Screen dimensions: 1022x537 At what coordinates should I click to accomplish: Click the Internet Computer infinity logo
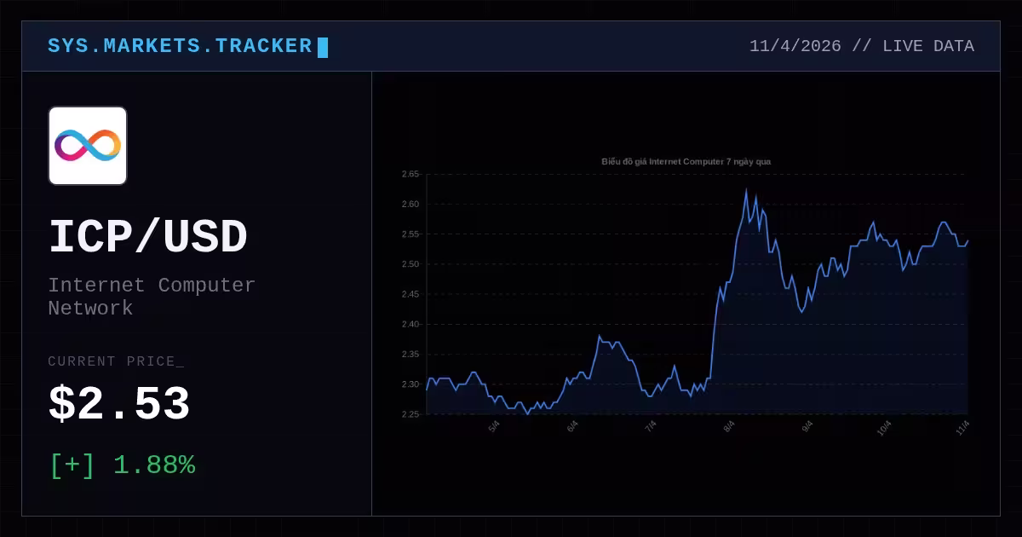[x=88, y=146]
